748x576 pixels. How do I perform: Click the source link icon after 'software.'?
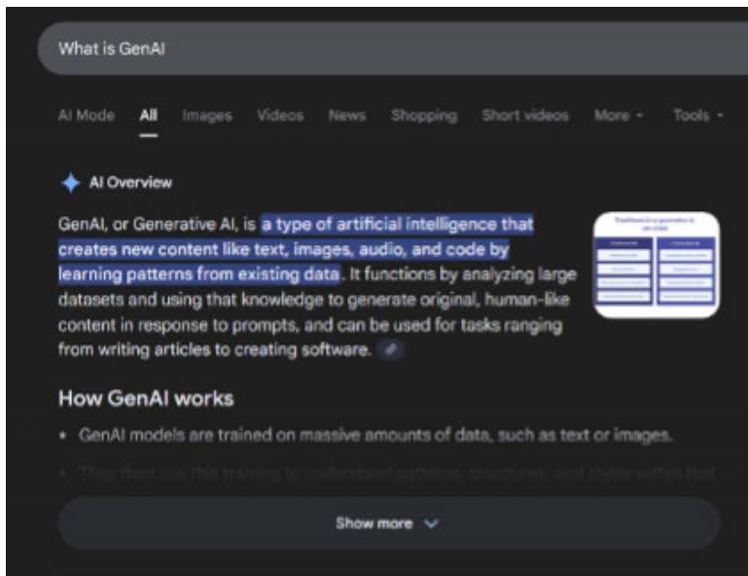[x=390, y=350]
